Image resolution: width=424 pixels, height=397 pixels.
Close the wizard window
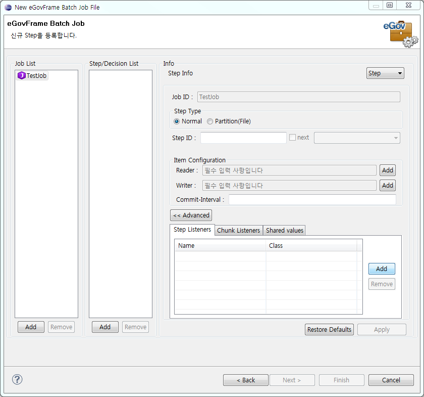(x=408, y=5)
